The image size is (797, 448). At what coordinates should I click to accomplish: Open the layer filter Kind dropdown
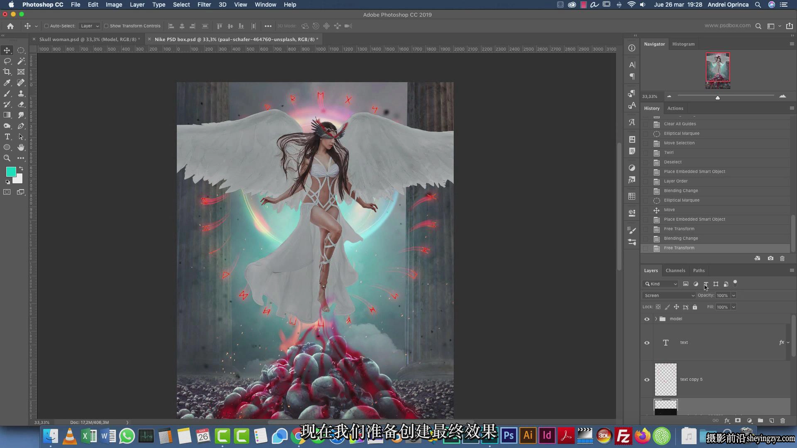(660, 284)
